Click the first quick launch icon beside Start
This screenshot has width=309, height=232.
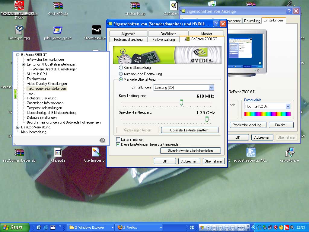click(39, 227)
